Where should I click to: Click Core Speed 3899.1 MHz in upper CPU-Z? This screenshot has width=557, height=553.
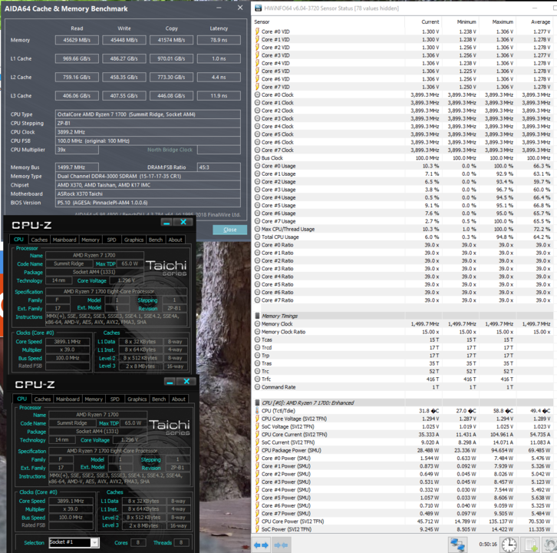click(68, 342)
